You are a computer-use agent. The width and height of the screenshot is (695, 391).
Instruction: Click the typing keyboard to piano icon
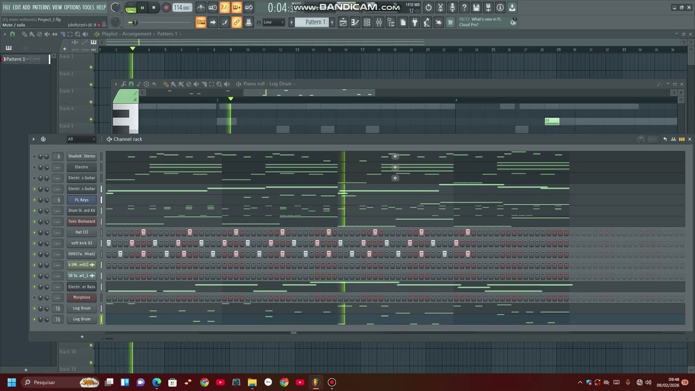[201, 22]
